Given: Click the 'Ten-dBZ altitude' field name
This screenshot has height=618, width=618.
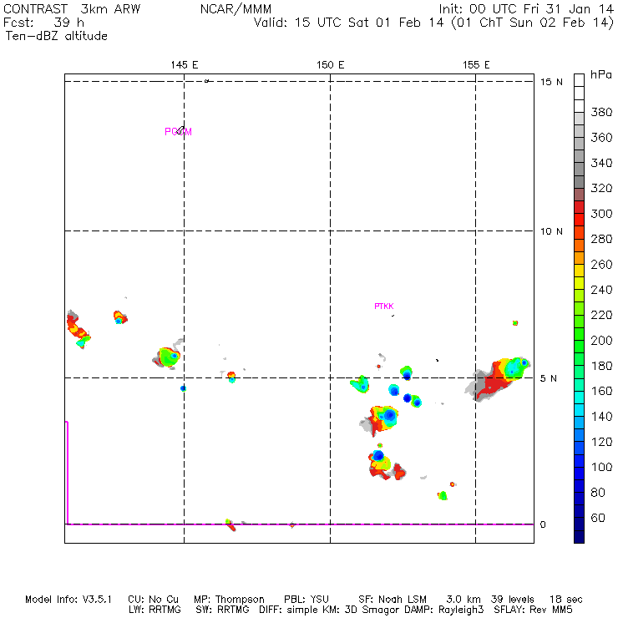Looking at the screenshot, I should [56, 36].
